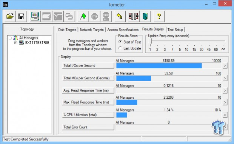
Task: Click 'Test Completed Successfully' status text
Action: click(26, 139)
